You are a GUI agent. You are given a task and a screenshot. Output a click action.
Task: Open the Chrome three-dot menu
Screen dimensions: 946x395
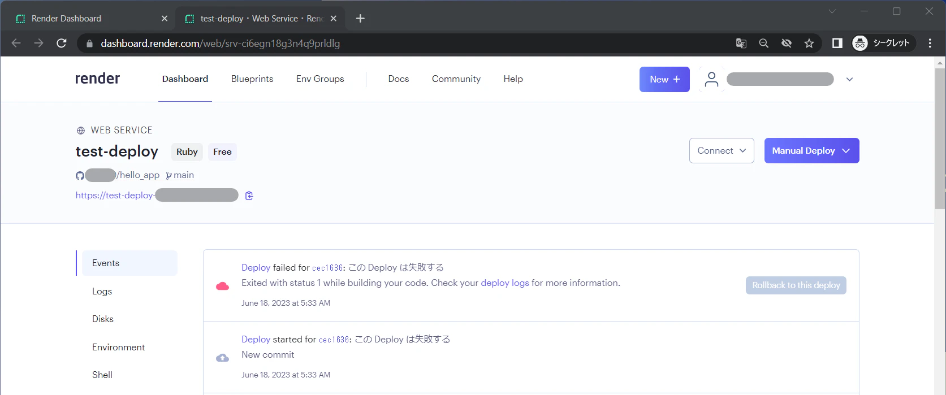point(930,43)
